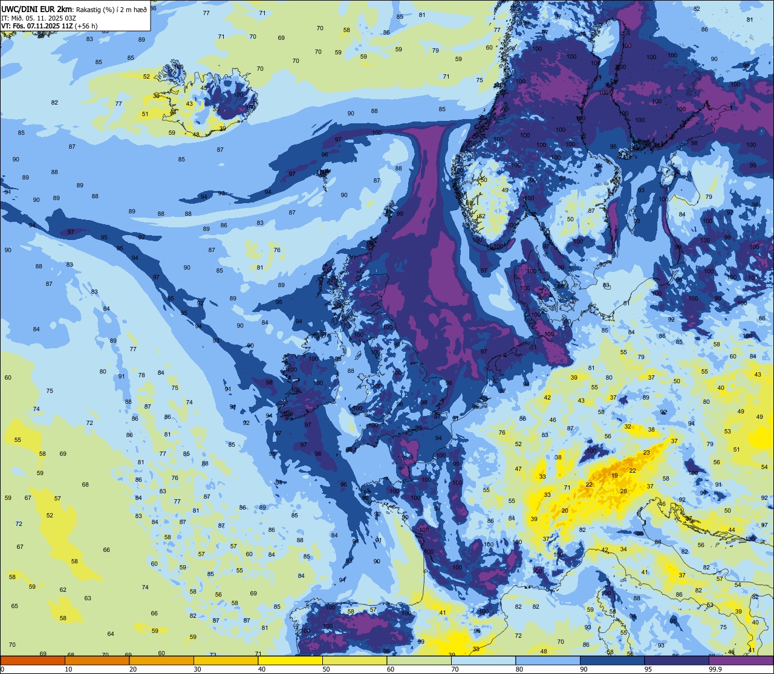Pick the light orange 20–30 legend segment

(x=161, y=661)
